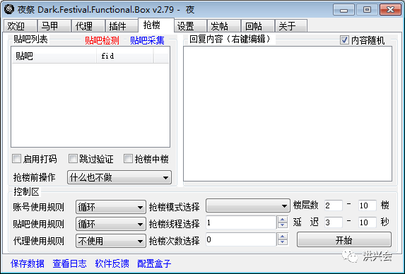Open the 查看日志 link
405x274 pixels.
click(70, 263)
